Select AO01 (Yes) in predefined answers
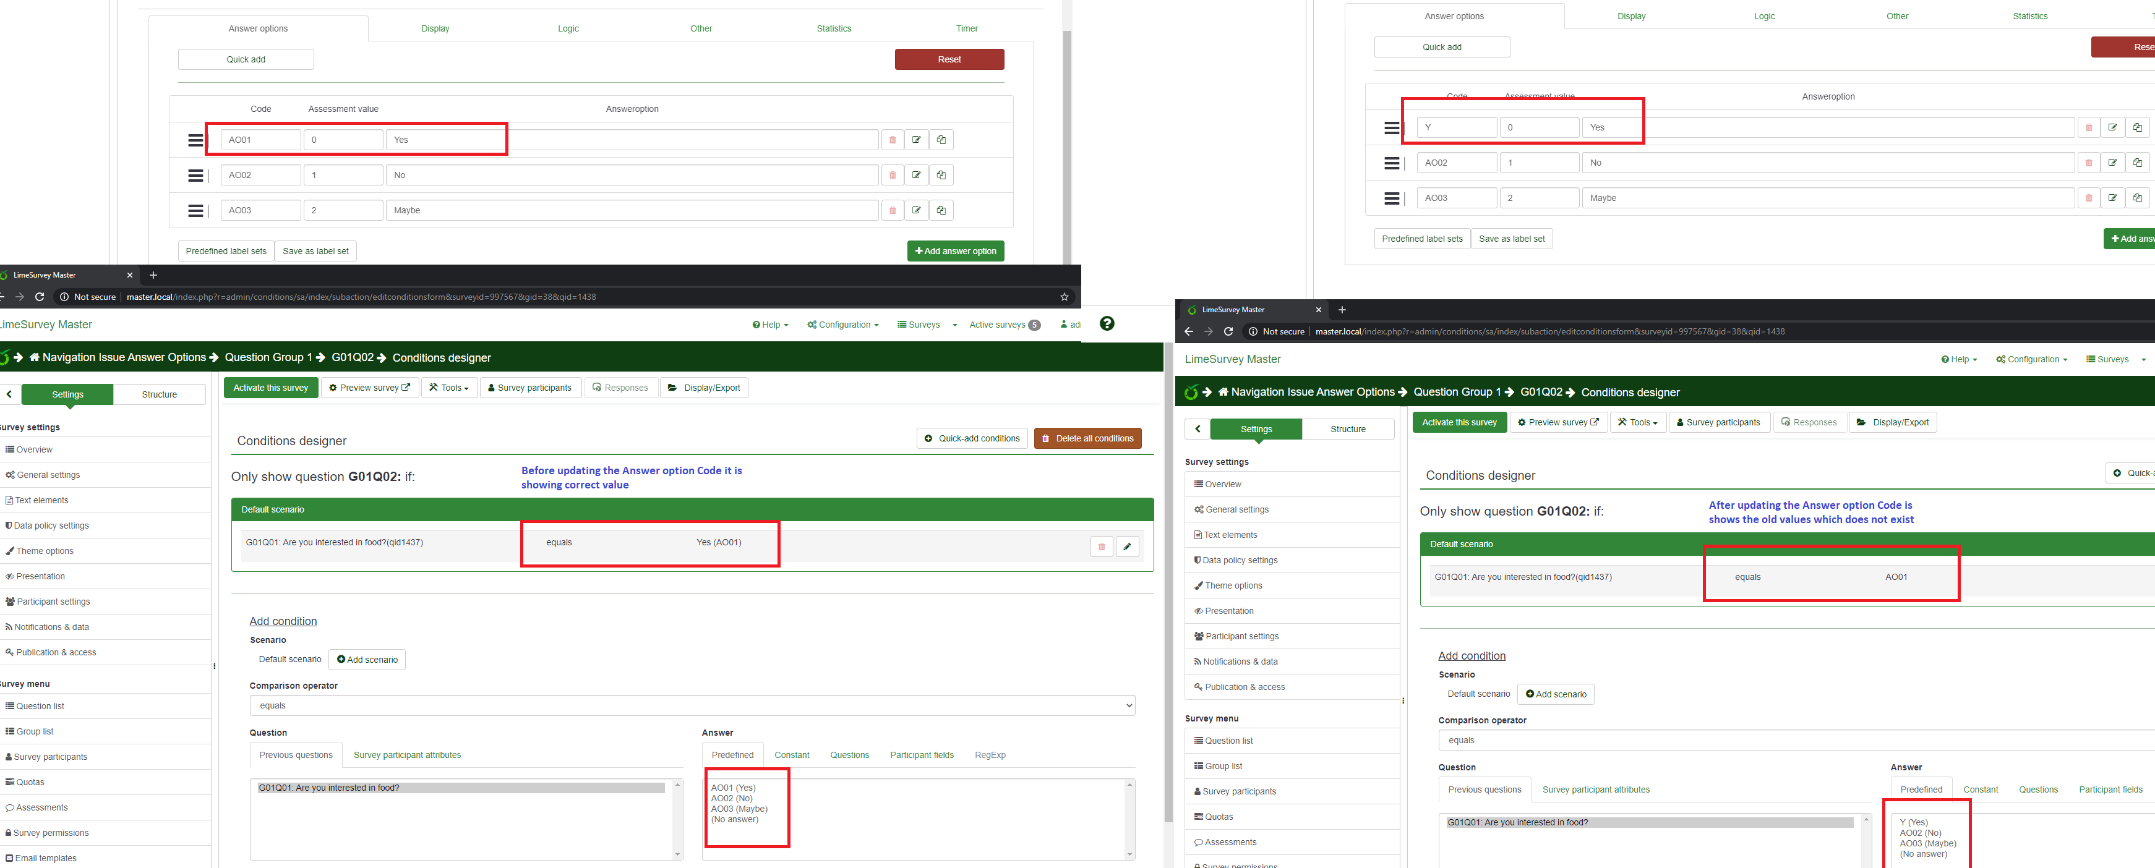This screenshot has width=2155, height=868. [733, 788]
